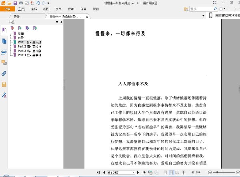Save the document with the purple floppy icon
Screen dimensions: 240x177
coord(15,3)
